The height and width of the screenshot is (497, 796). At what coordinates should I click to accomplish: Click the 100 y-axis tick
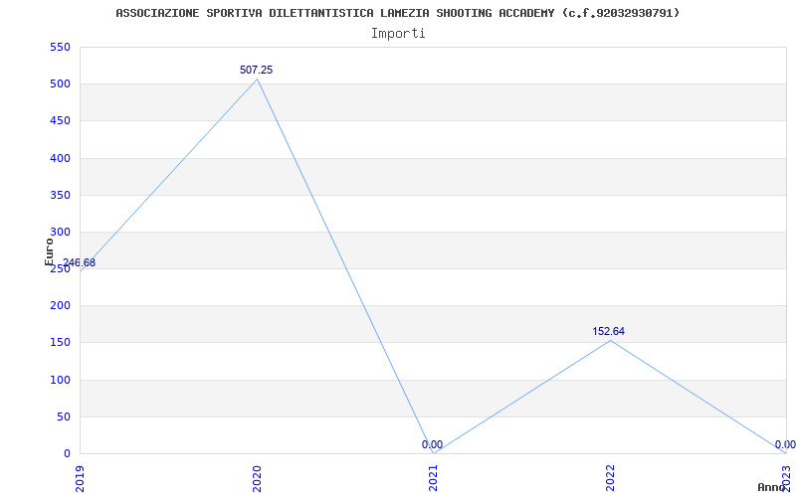coord(60,380)
